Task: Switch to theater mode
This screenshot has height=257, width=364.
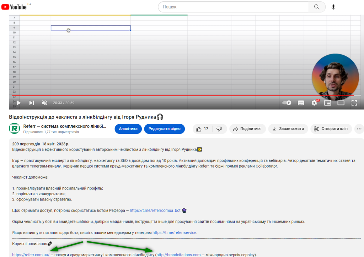Action: pos(341,103)
